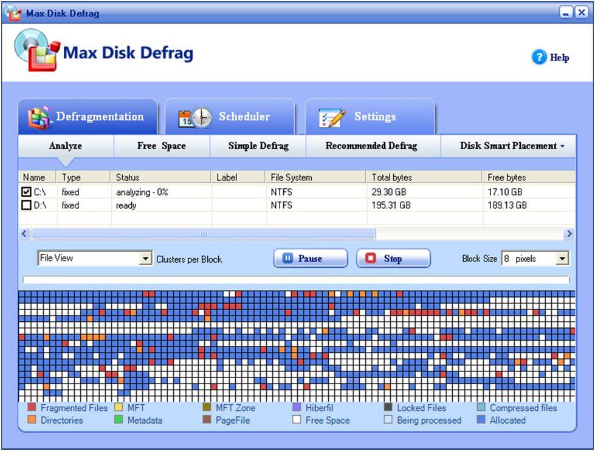Image resolution: width=595 pixels, height=451 pixels.
Task: Click the "17.10 GB" free bytes value
Action: tap(505, 192)
